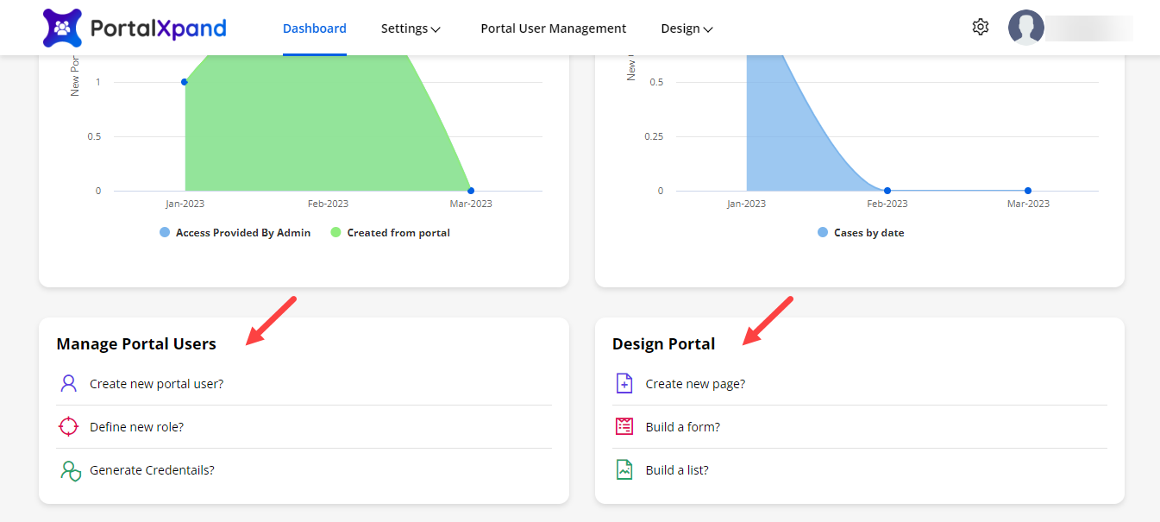Image resolution: width=1160 pixels, height=522 pixels.
Task: Open the settings gear icon in header
Action: click(980, 28)
